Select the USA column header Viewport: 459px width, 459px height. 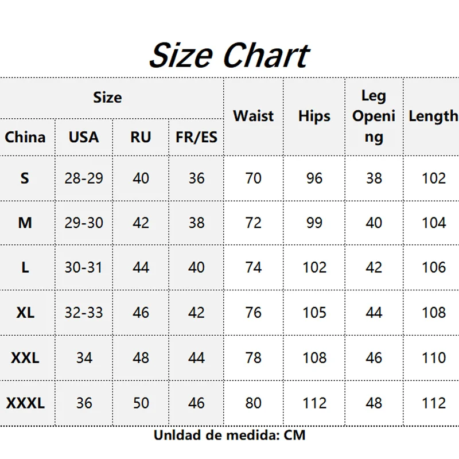pos(84,137)
